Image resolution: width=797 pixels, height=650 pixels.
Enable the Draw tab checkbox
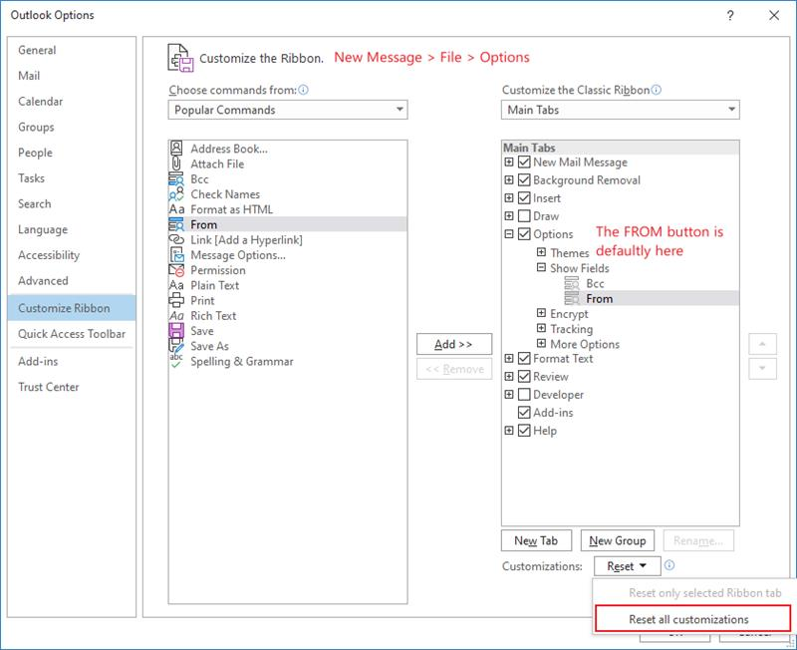tap(524, 216)
